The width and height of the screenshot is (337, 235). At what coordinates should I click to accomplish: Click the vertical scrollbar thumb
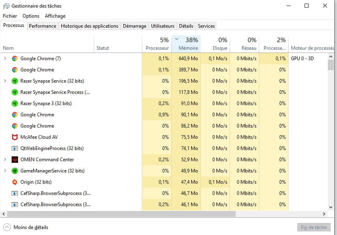click(x=331, y=65)
